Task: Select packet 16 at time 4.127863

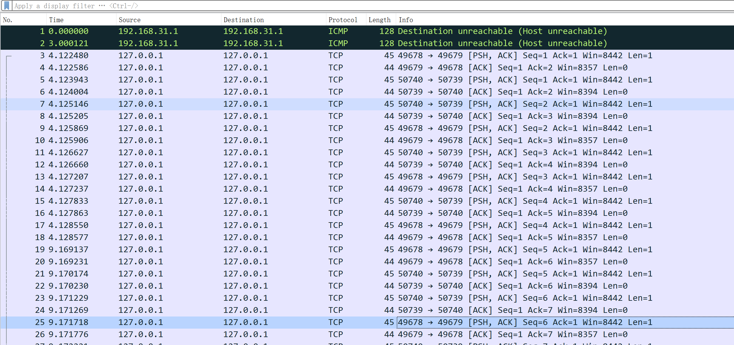Action: coord(367,213)
